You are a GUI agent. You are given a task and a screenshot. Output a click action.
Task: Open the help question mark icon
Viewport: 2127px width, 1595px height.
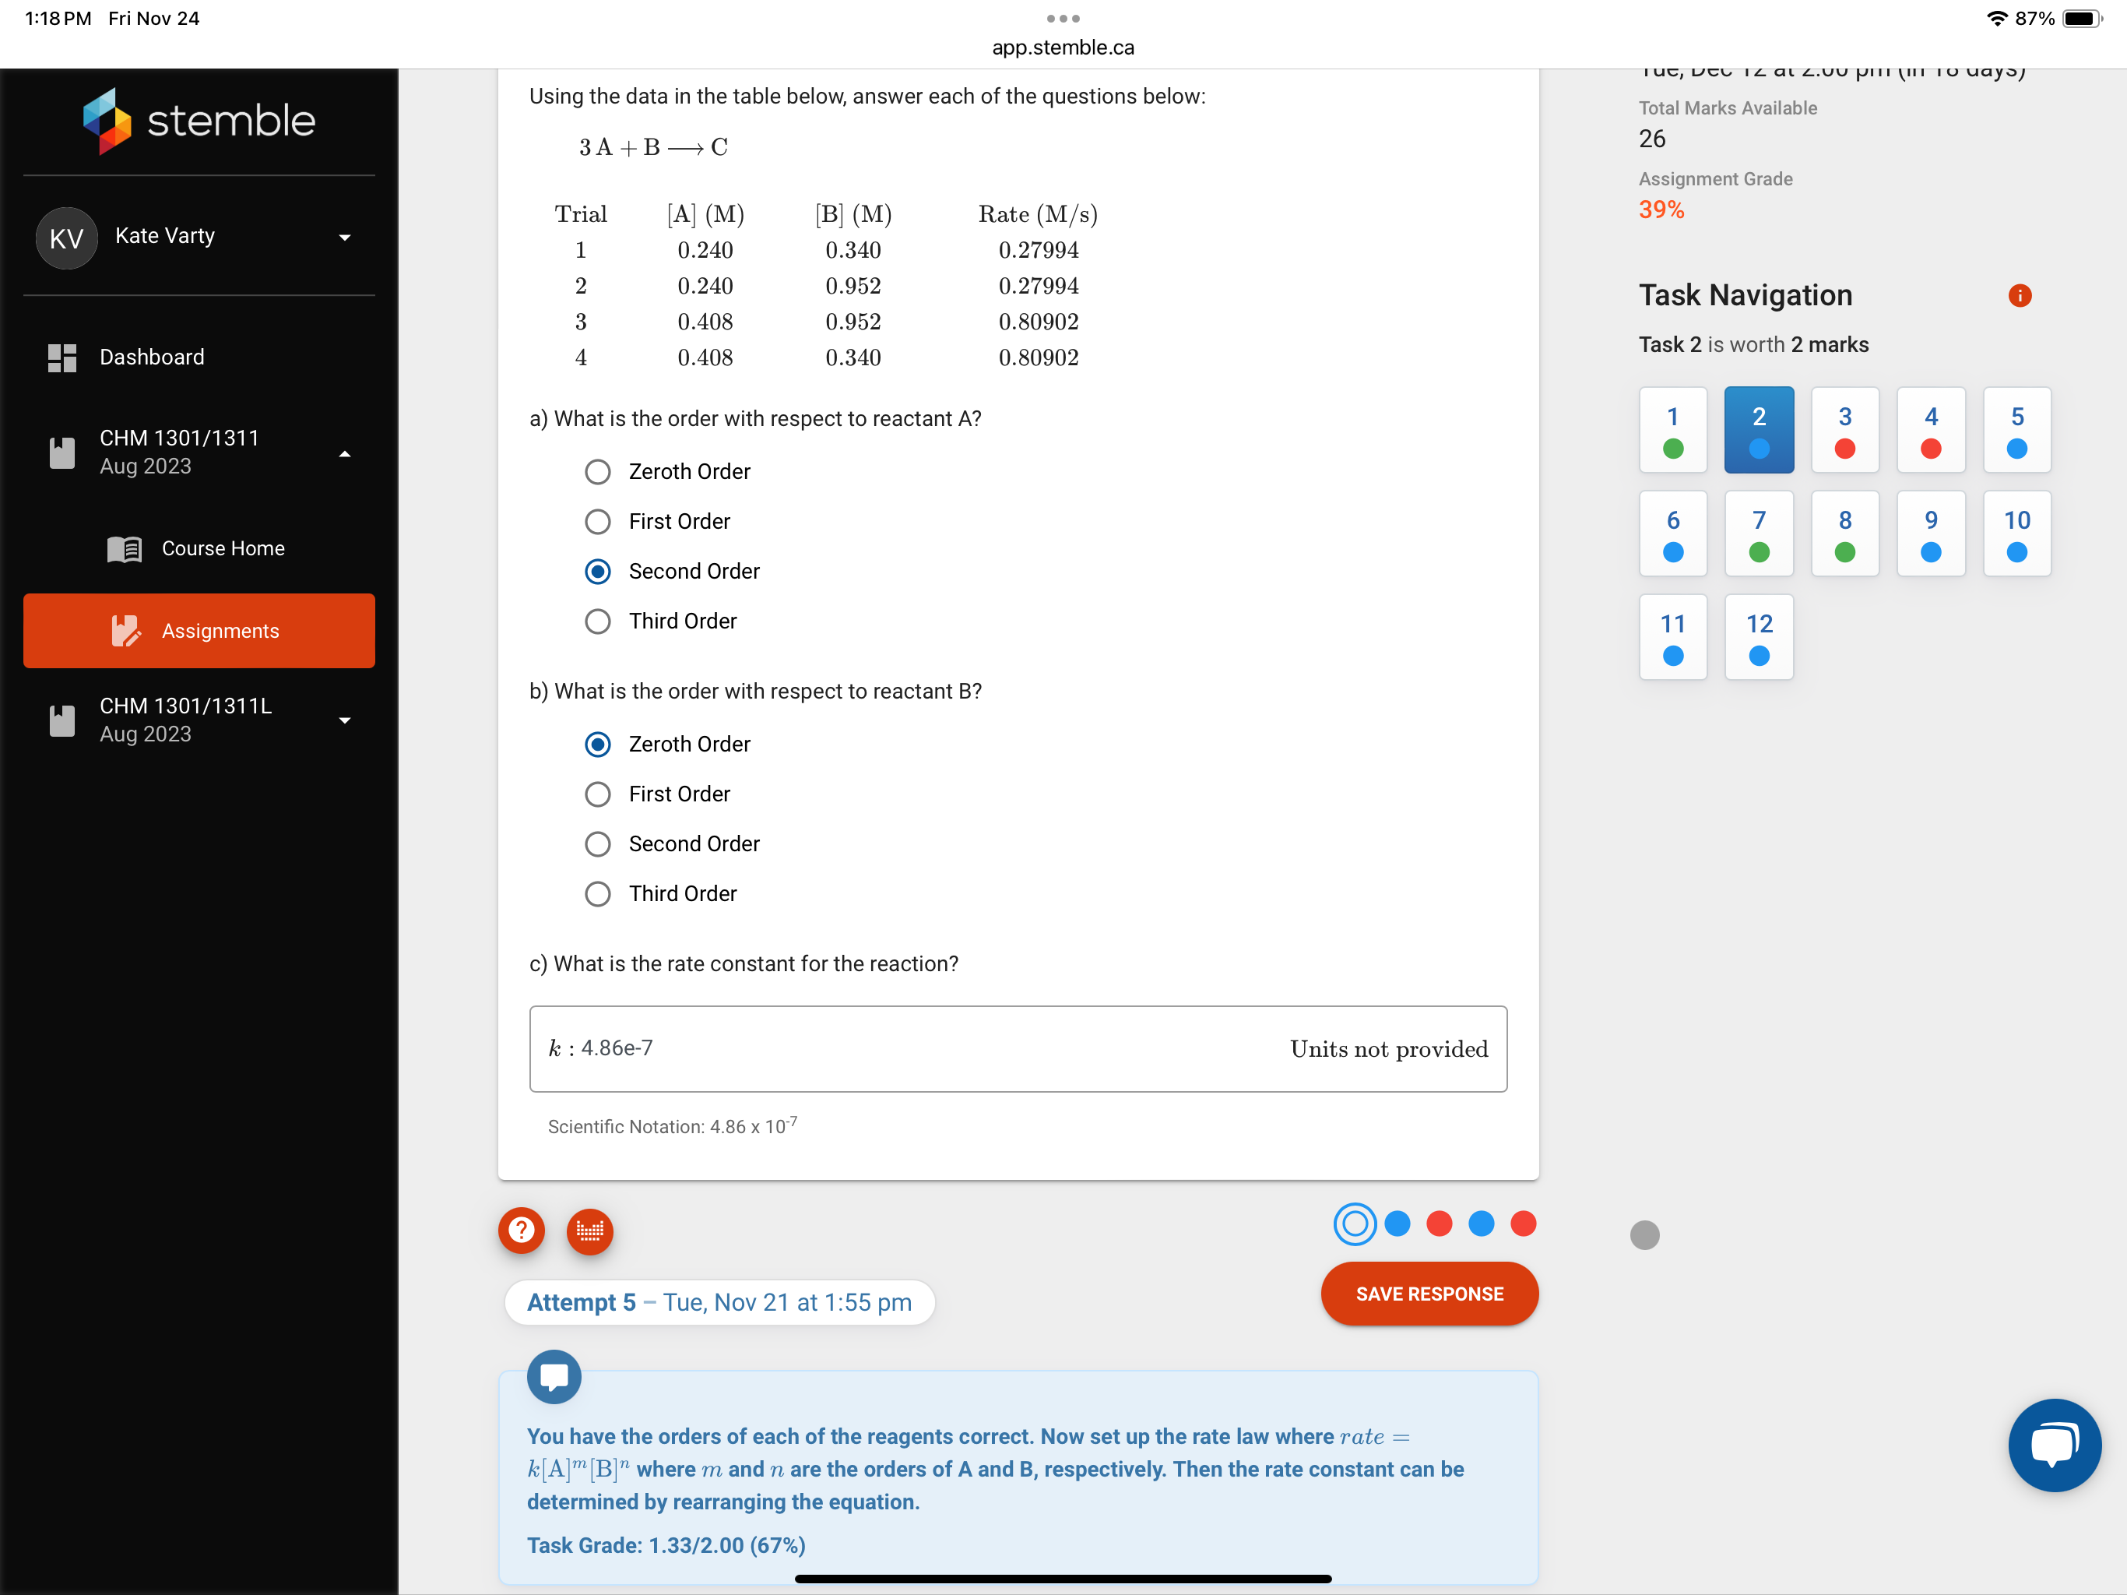pos(520,1231)
